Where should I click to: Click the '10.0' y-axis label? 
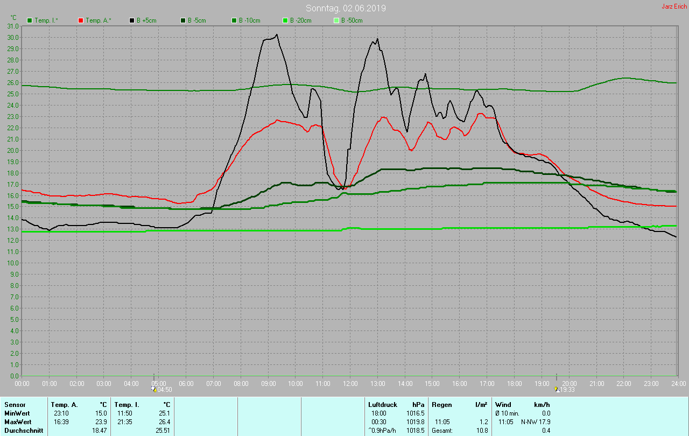pyautogui.click(x=13, y=263)
